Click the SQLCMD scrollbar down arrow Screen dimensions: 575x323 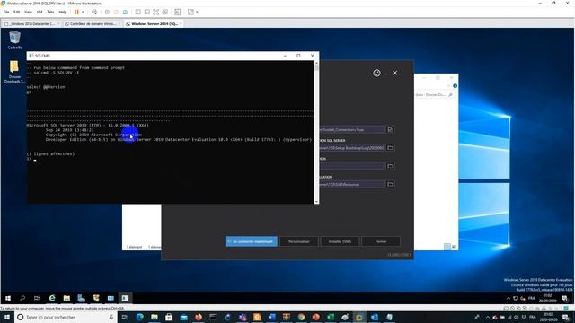click(x=316, y=201)
